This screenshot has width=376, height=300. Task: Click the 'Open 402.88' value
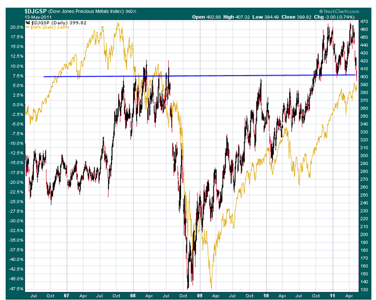[207, 17]
